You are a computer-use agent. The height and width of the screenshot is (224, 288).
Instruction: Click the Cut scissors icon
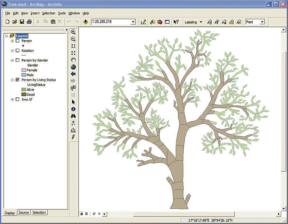(x=38, y=21)
